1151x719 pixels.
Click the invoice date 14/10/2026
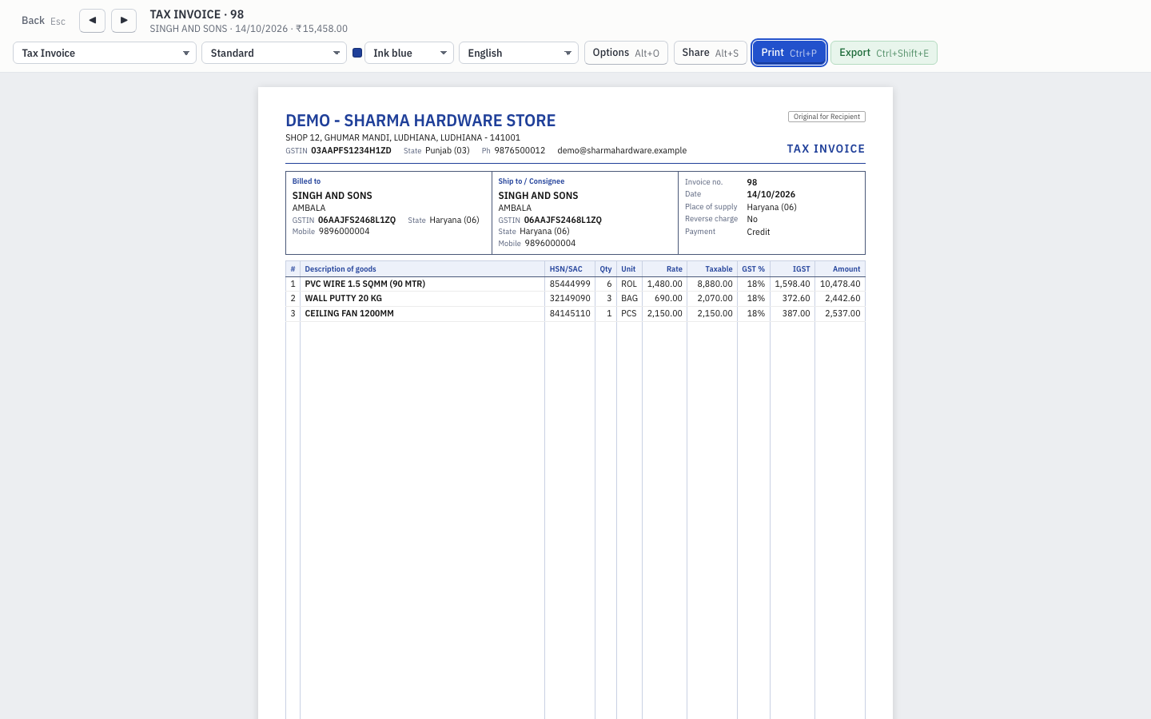[x=771, y=194]
